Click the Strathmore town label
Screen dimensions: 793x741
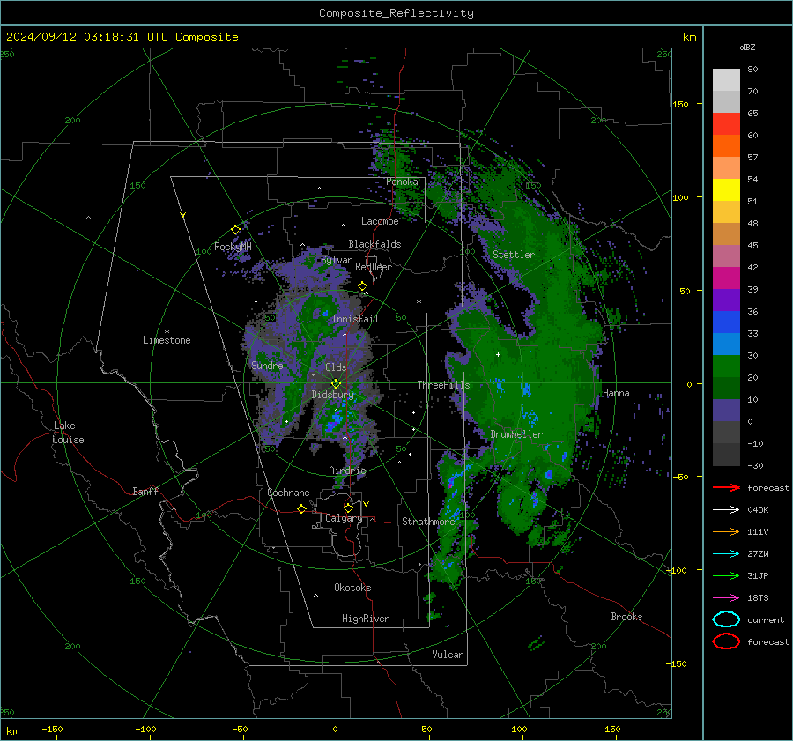(x=428, y=522)
